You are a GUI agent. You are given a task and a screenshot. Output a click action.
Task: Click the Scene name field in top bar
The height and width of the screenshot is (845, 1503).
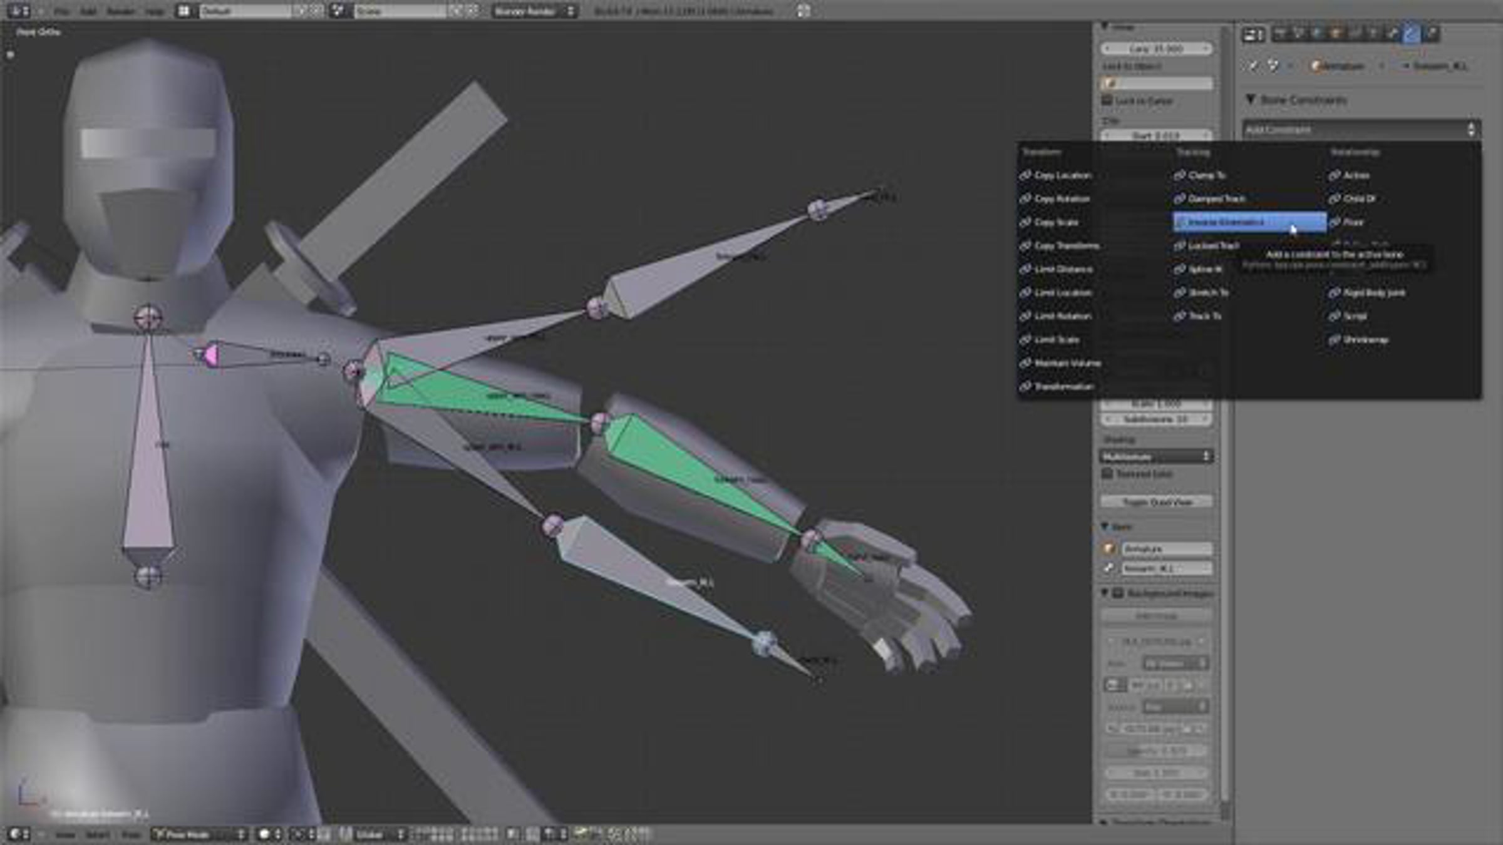point(401,11)
